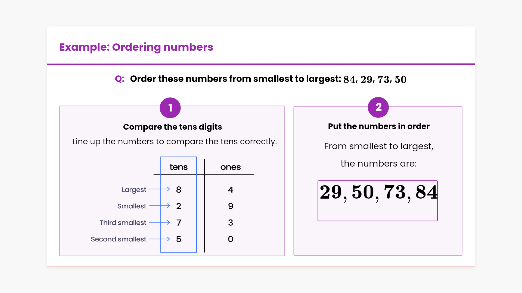Select ones digit 9 in the table
Screen dimensions: 522x293
pos(231,206)
